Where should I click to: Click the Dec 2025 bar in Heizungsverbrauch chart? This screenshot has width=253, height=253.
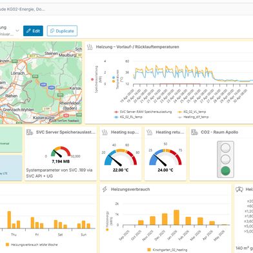(165, 219)
